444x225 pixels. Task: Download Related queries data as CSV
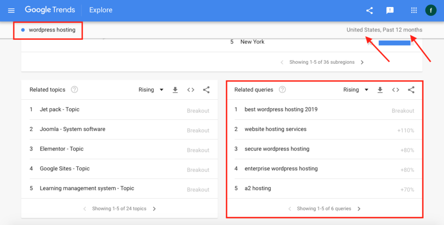380,90
